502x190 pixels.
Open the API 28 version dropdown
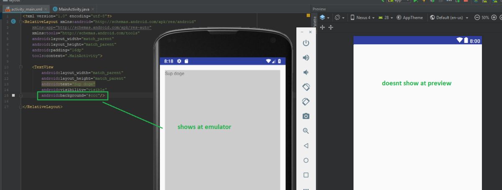386,18
